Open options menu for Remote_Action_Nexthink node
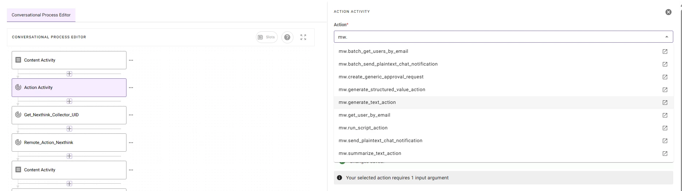682x191 pixels. 131,143
